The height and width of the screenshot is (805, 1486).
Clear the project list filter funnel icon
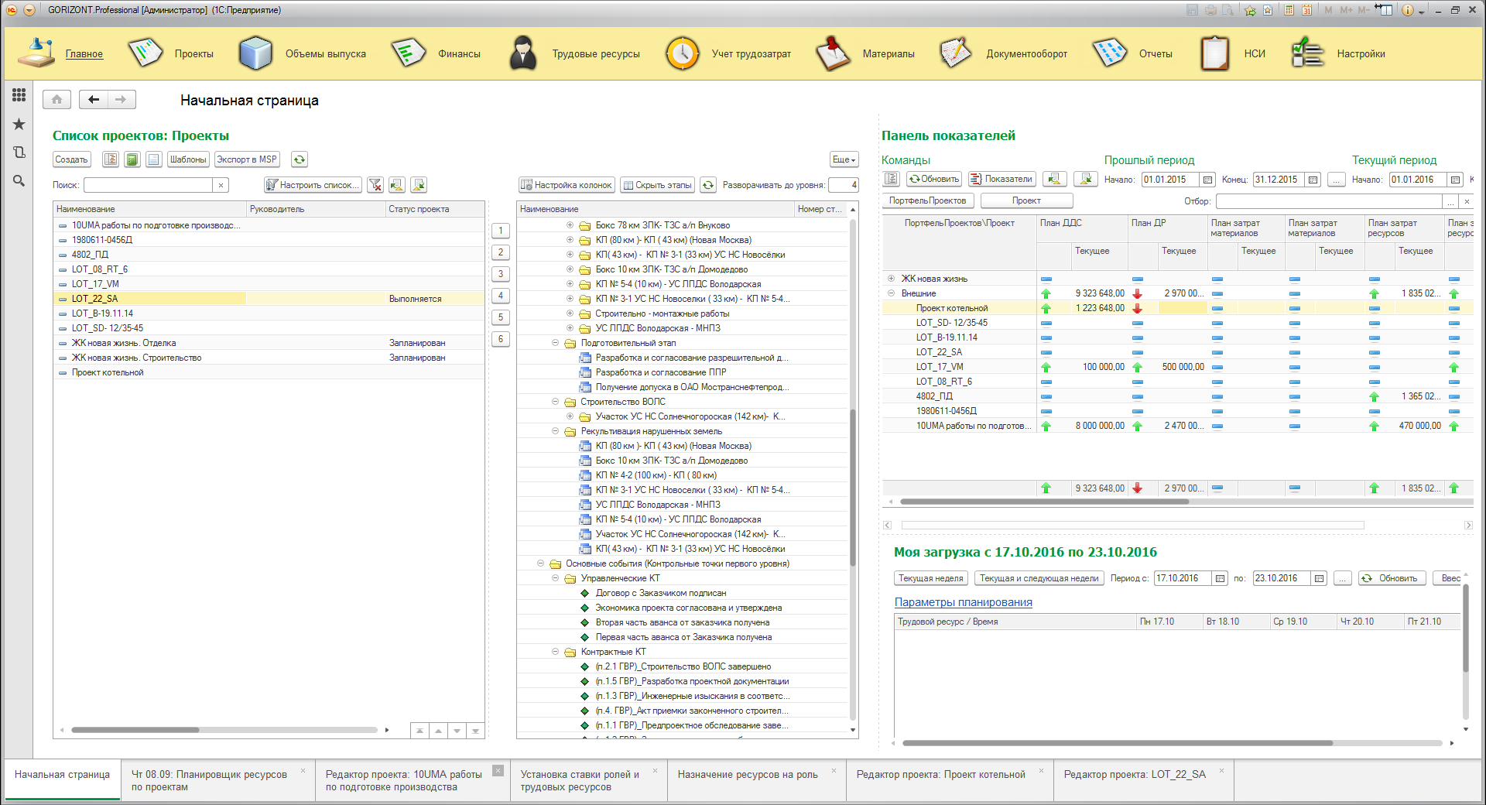375,185
